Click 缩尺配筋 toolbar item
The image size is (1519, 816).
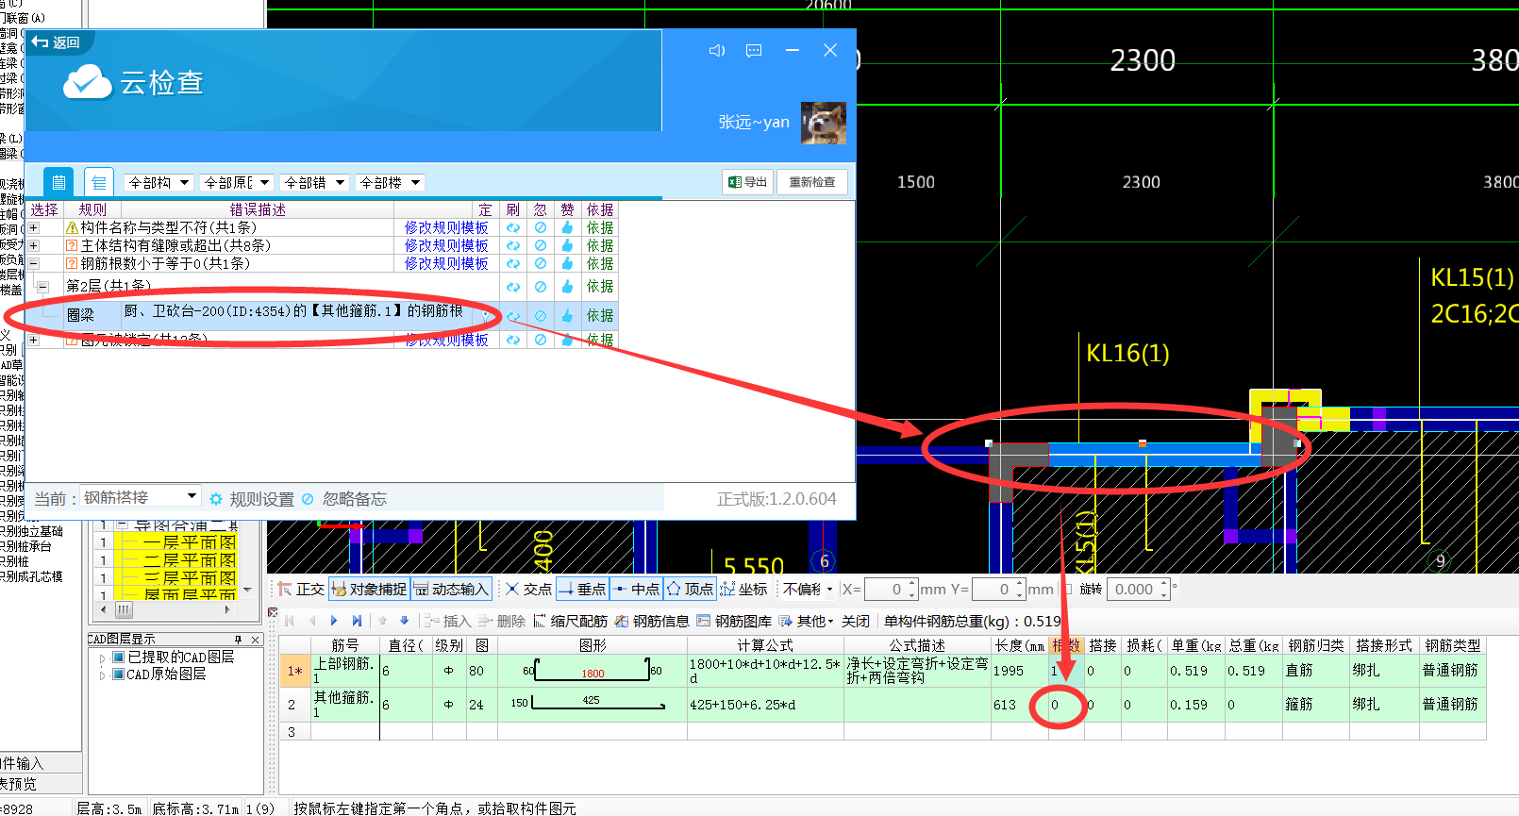(x=571, y=621)
